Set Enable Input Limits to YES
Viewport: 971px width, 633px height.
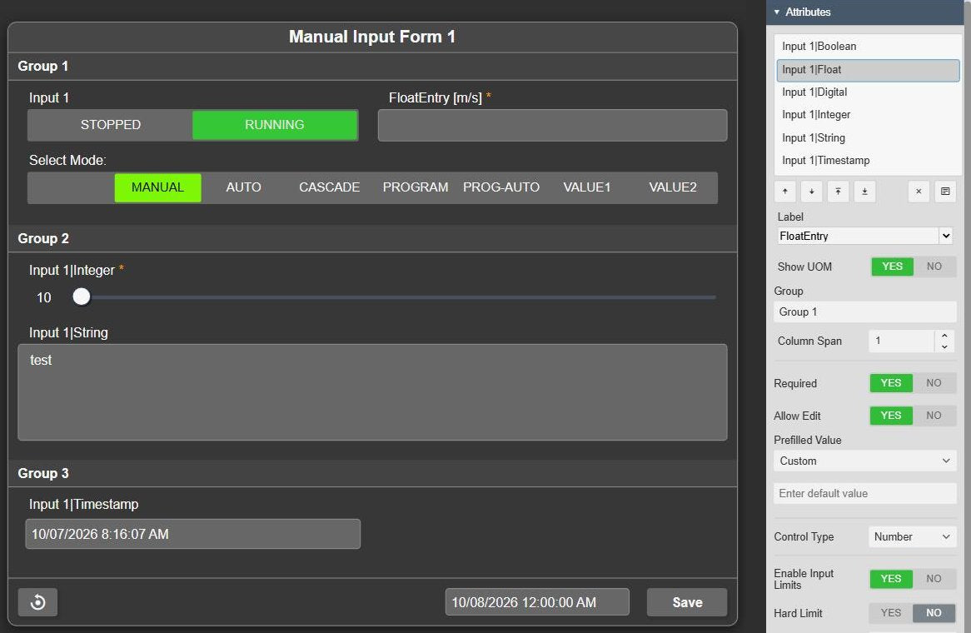pyautogui.click(x=891, y=579)
